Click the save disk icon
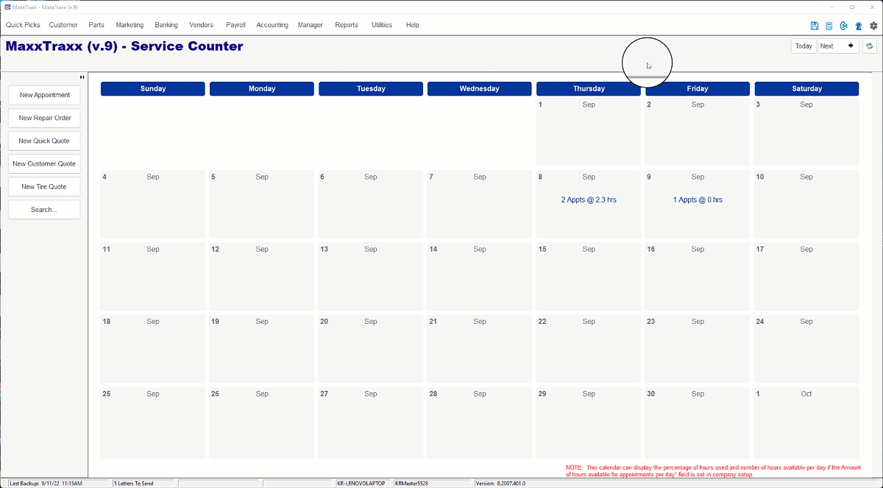This screenshot has height=488, width=883. coord(815,25)
